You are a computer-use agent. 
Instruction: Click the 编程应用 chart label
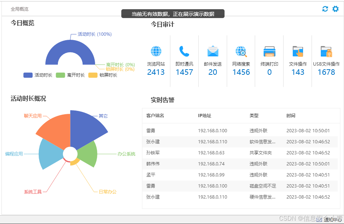point(14,154)
